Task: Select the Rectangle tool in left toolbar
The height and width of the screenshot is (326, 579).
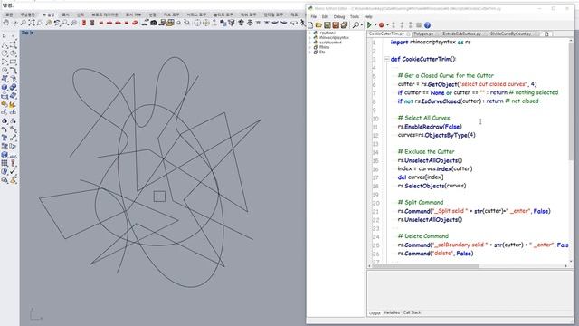Action: [x=14, y=62]
